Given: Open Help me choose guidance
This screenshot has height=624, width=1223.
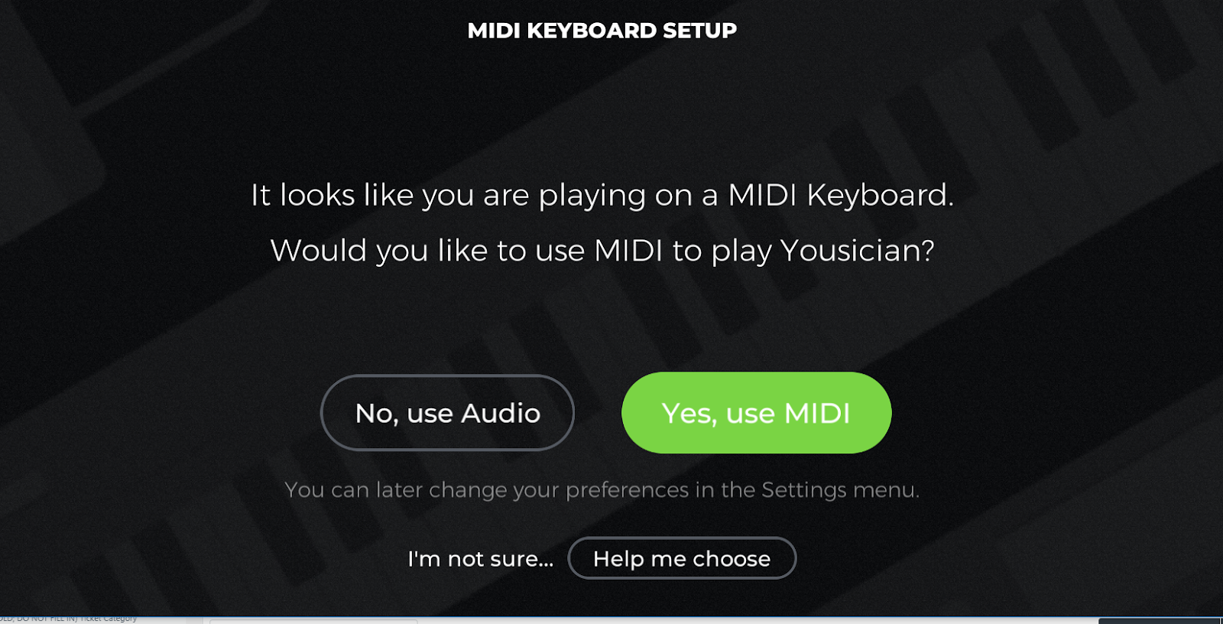Looking at the screenshot, I should click(x=682, y=558).
